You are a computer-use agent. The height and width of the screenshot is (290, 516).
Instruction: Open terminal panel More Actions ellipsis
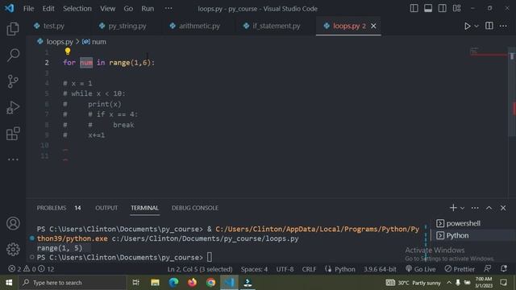[475, 208]
